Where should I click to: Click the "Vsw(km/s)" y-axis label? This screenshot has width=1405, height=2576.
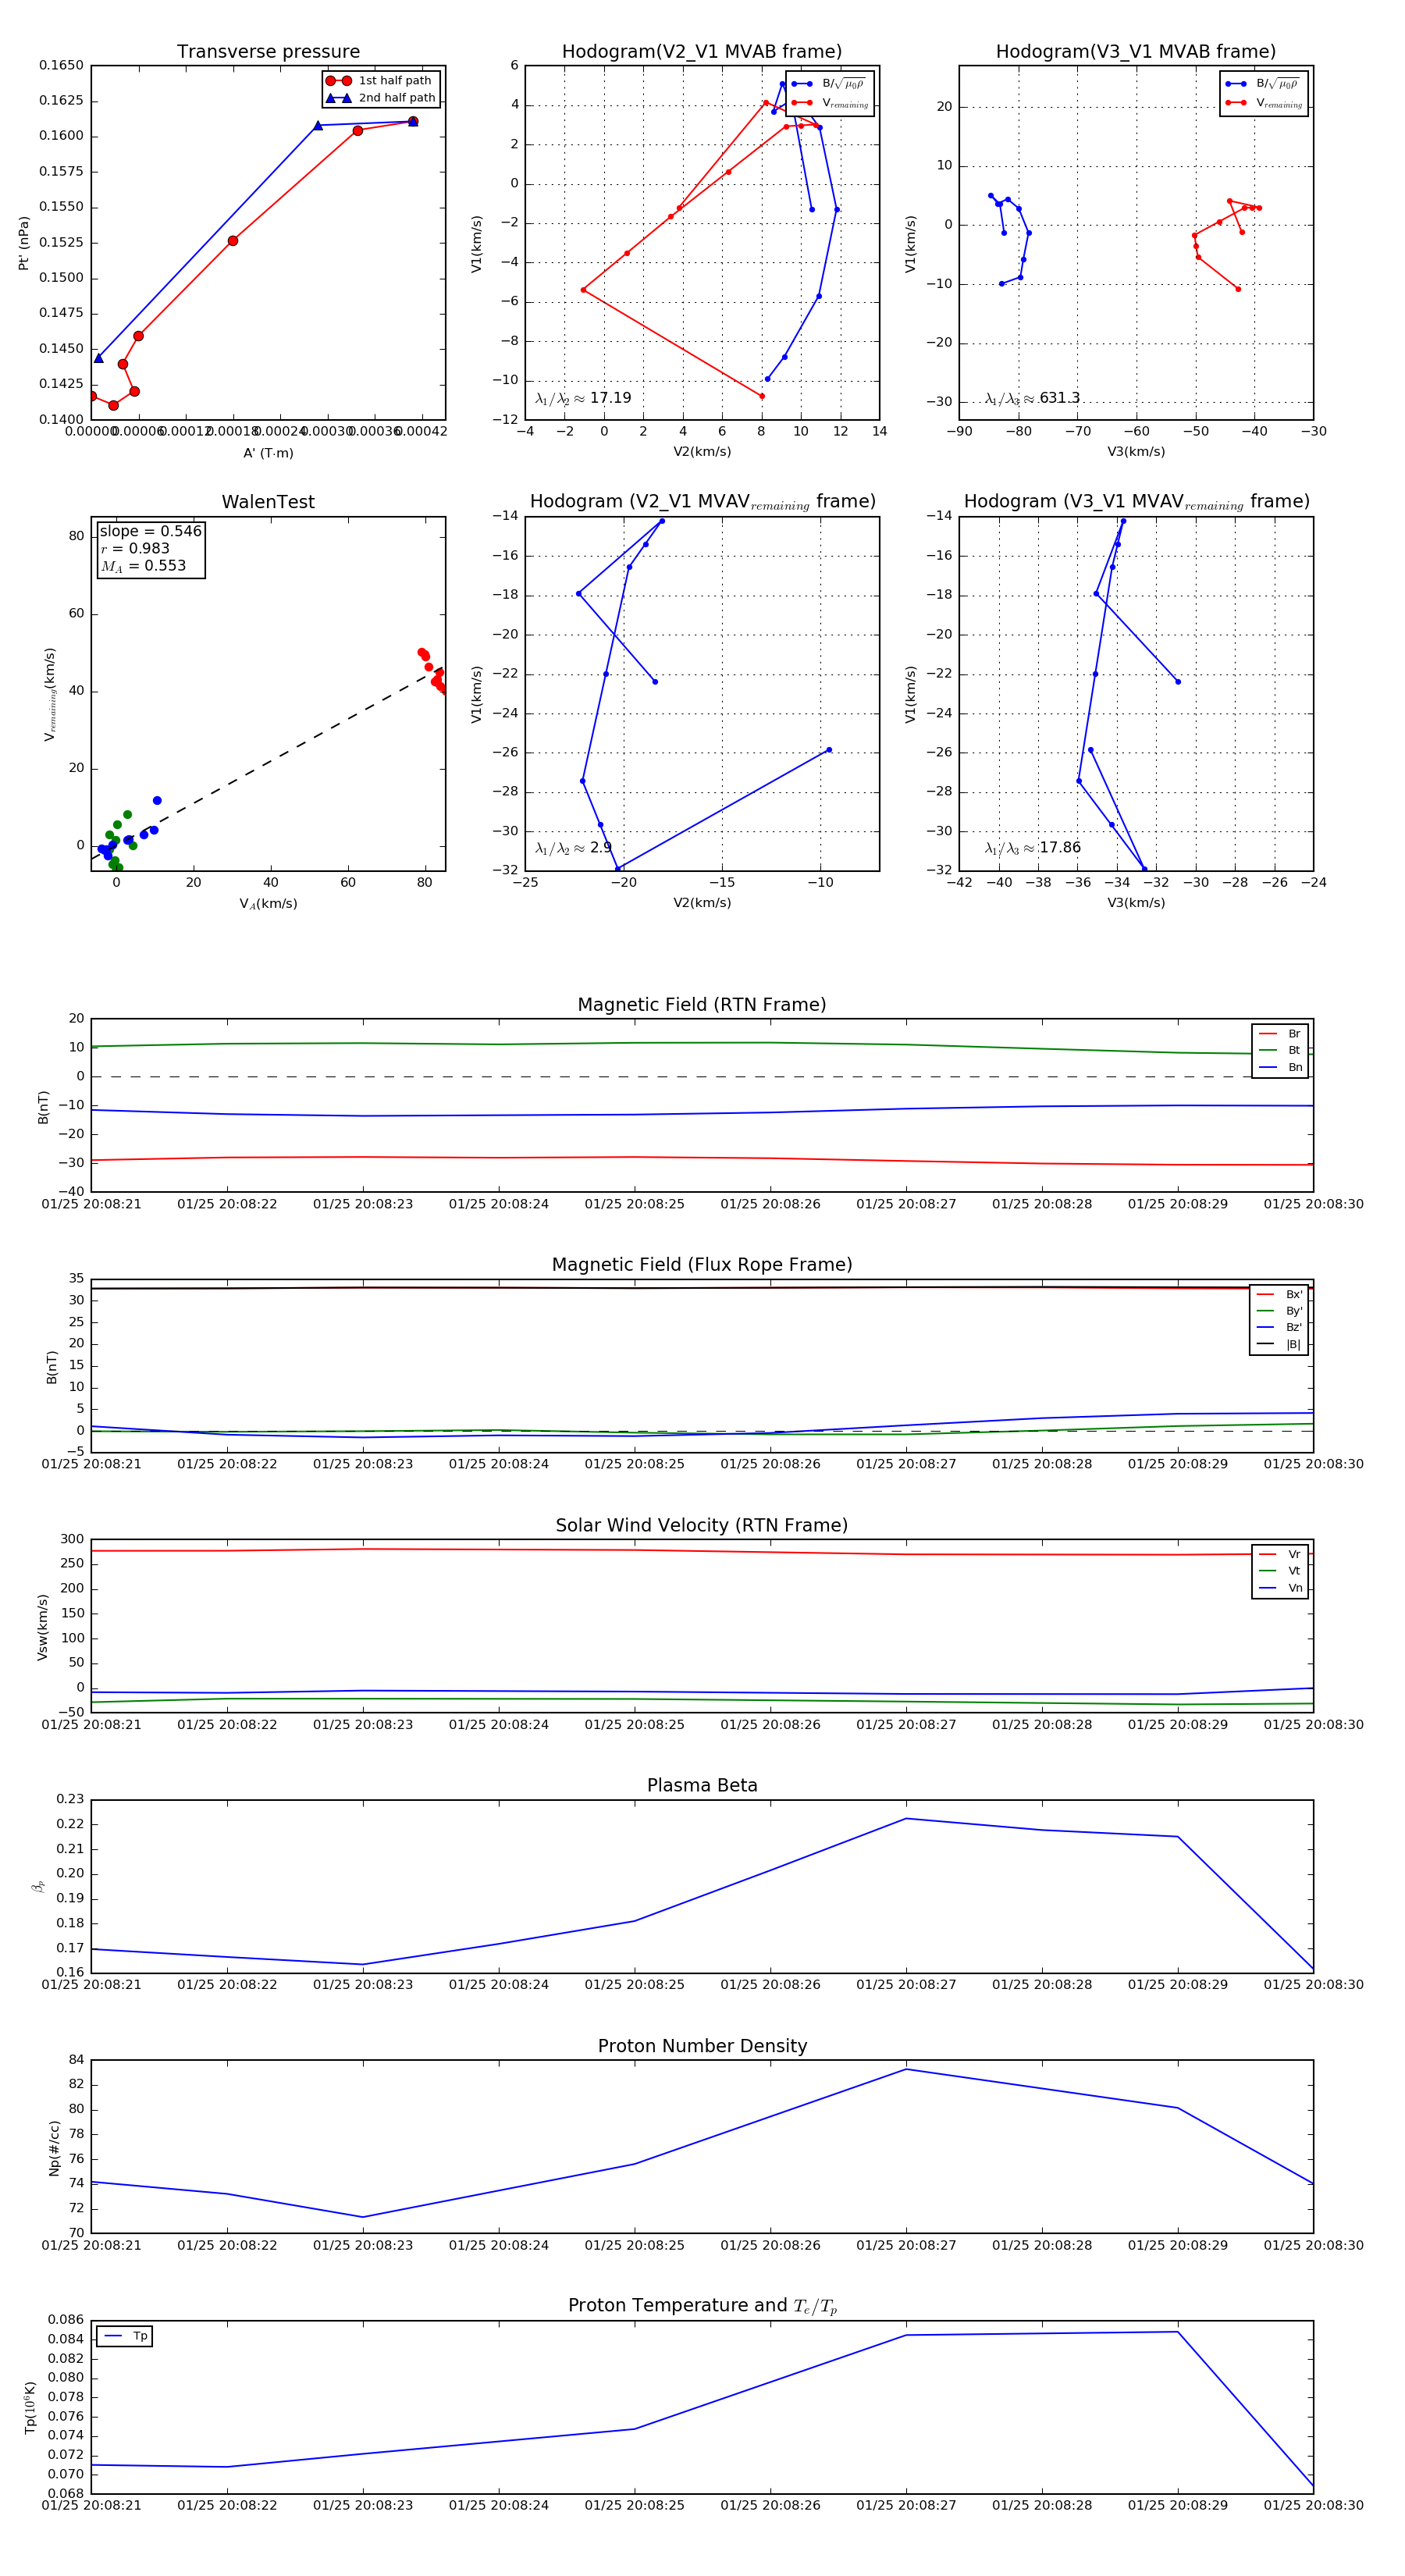coord(42,1627)
